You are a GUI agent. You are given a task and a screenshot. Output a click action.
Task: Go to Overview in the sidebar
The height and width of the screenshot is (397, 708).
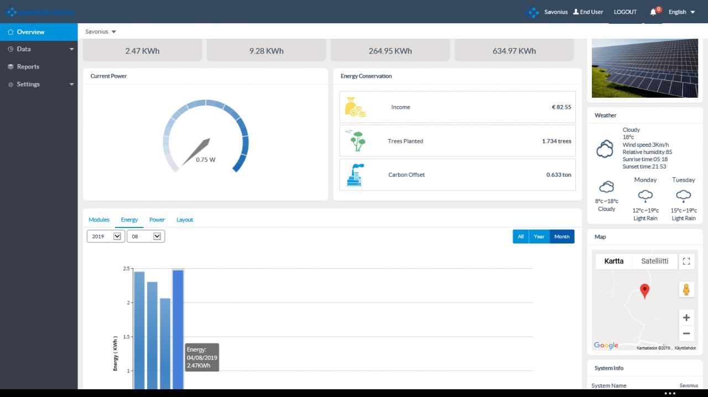tap(39, 32)
